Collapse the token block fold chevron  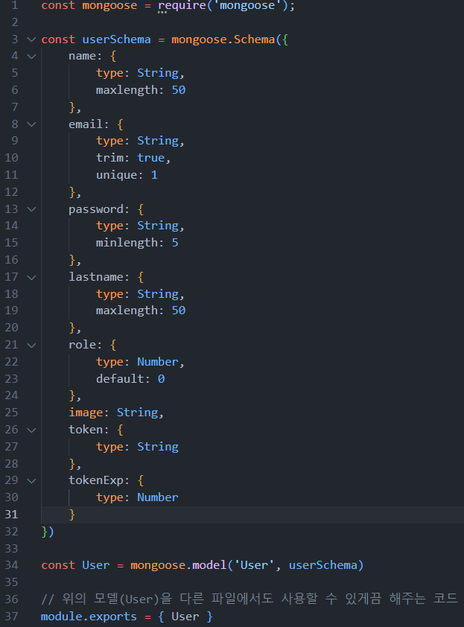[x=31, y=430]
